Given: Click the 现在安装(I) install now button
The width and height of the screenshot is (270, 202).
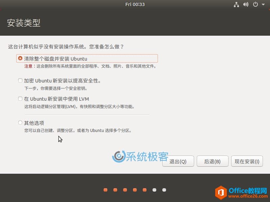Looking at the screenshot, I should [247, 161].
